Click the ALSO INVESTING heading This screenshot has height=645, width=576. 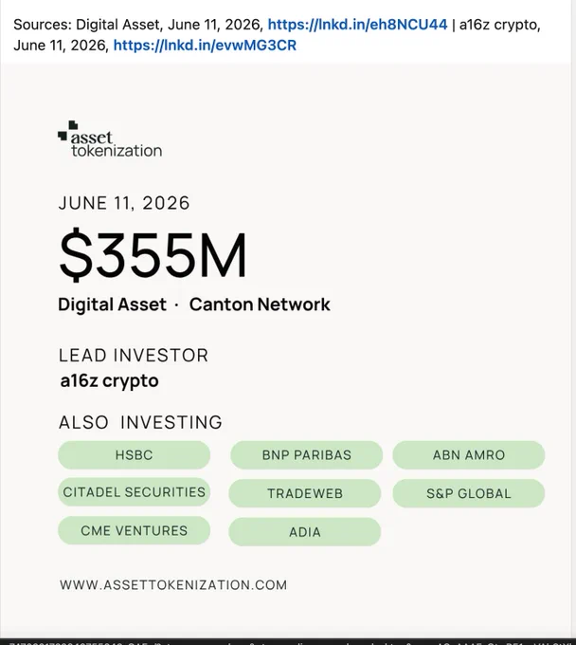coord(140,422)
